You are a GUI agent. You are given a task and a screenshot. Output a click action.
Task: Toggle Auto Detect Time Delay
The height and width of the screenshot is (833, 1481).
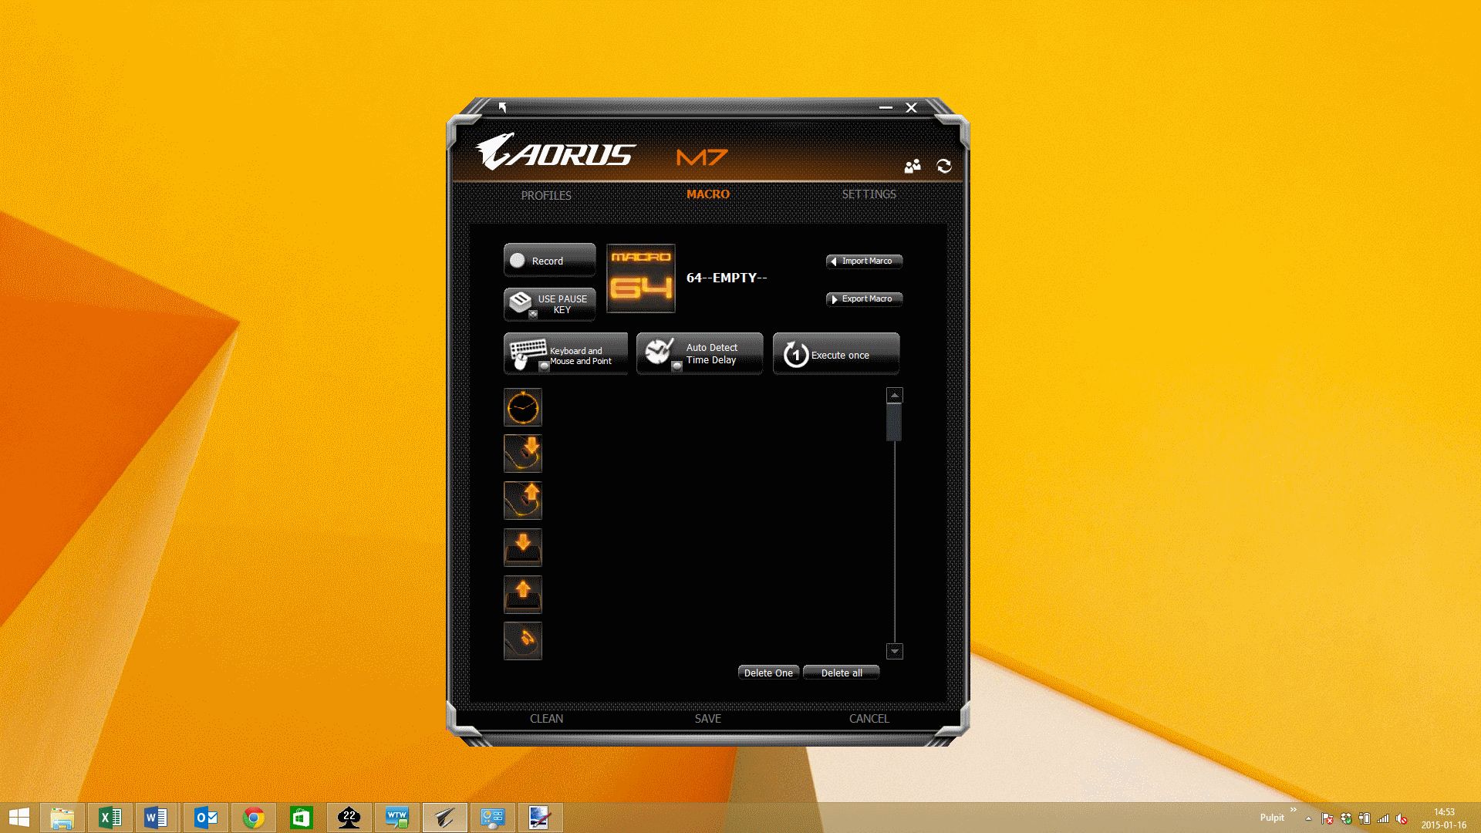coord(699,354)
